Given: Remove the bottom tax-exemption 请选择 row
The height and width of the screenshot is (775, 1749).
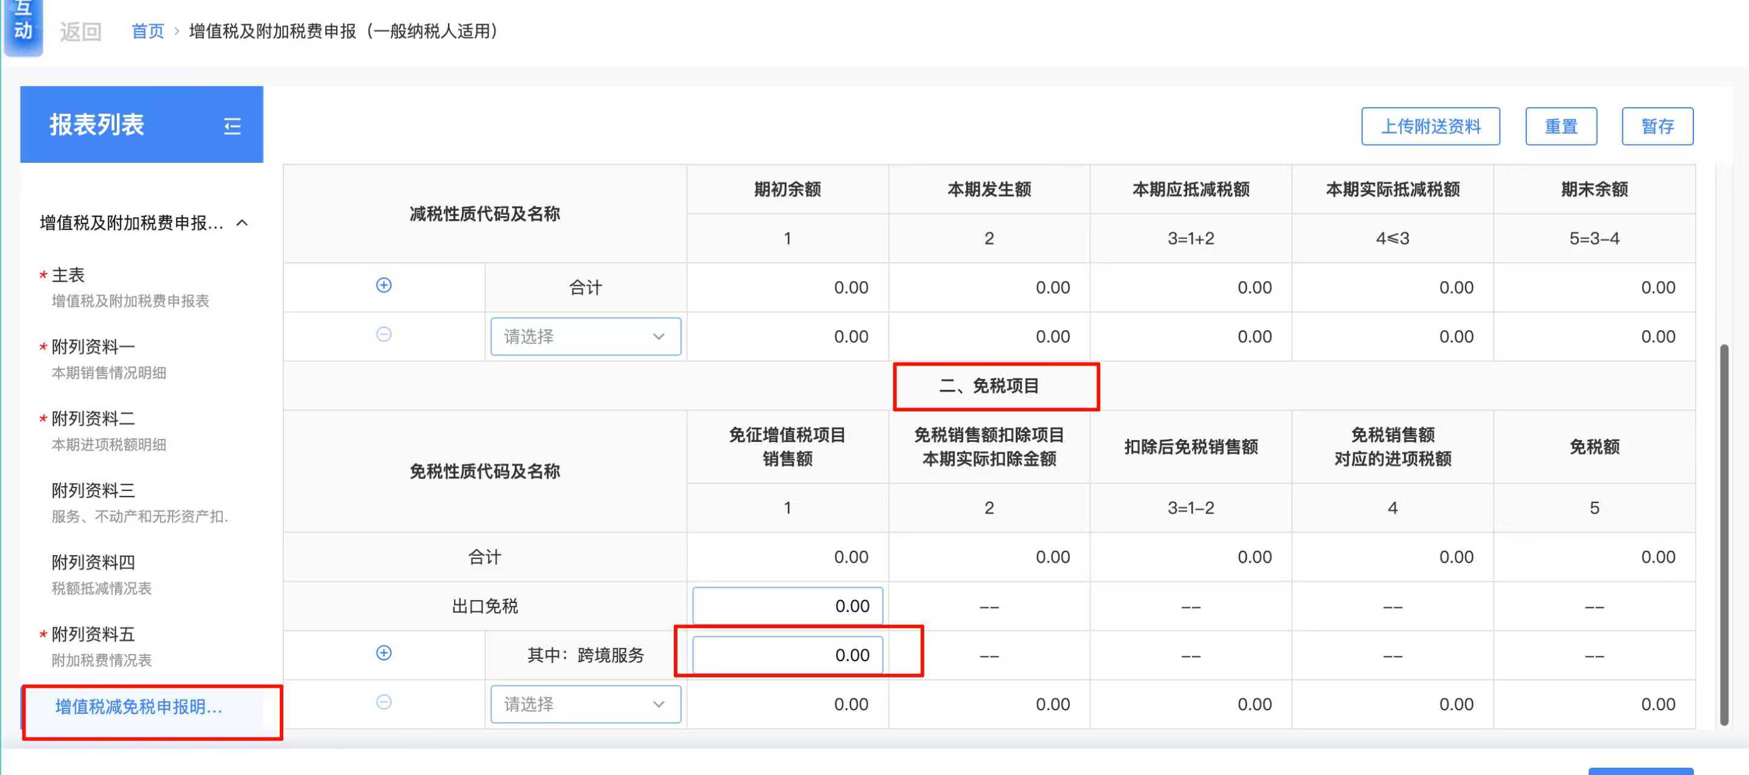Looking at the screenshot, I should pos(384,702).
